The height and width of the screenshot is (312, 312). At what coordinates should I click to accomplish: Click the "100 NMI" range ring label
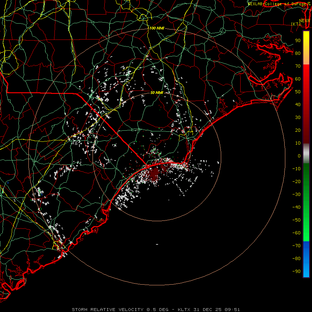157,28
